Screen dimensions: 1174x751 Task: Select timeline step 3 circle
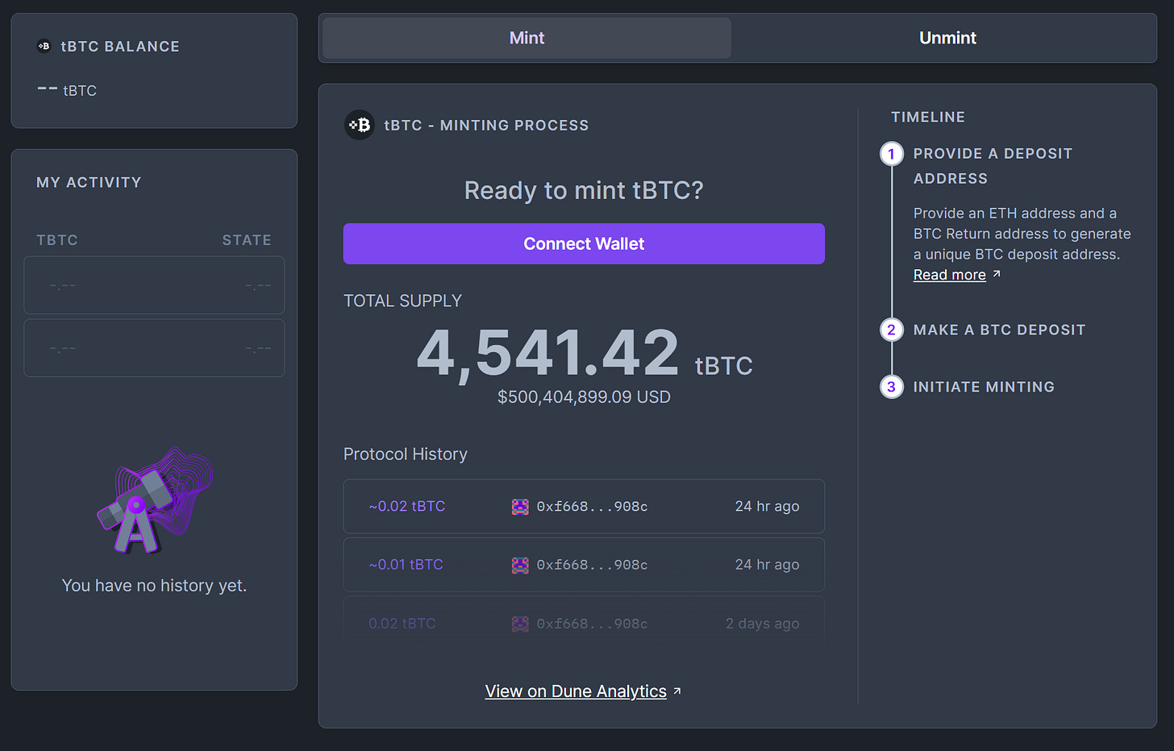[891, 387]
